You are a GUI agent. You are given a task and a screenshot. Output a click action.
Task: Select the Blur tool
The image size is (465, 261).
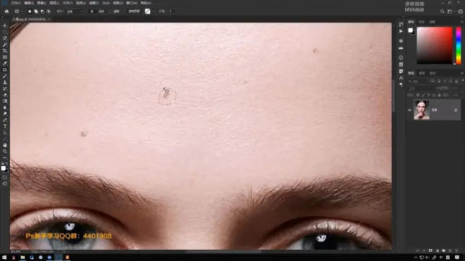click(x=5, y=107)
